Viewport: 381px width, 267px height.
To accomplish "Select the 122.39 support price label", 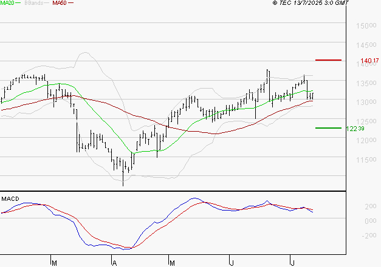I will tap(355, 129).
